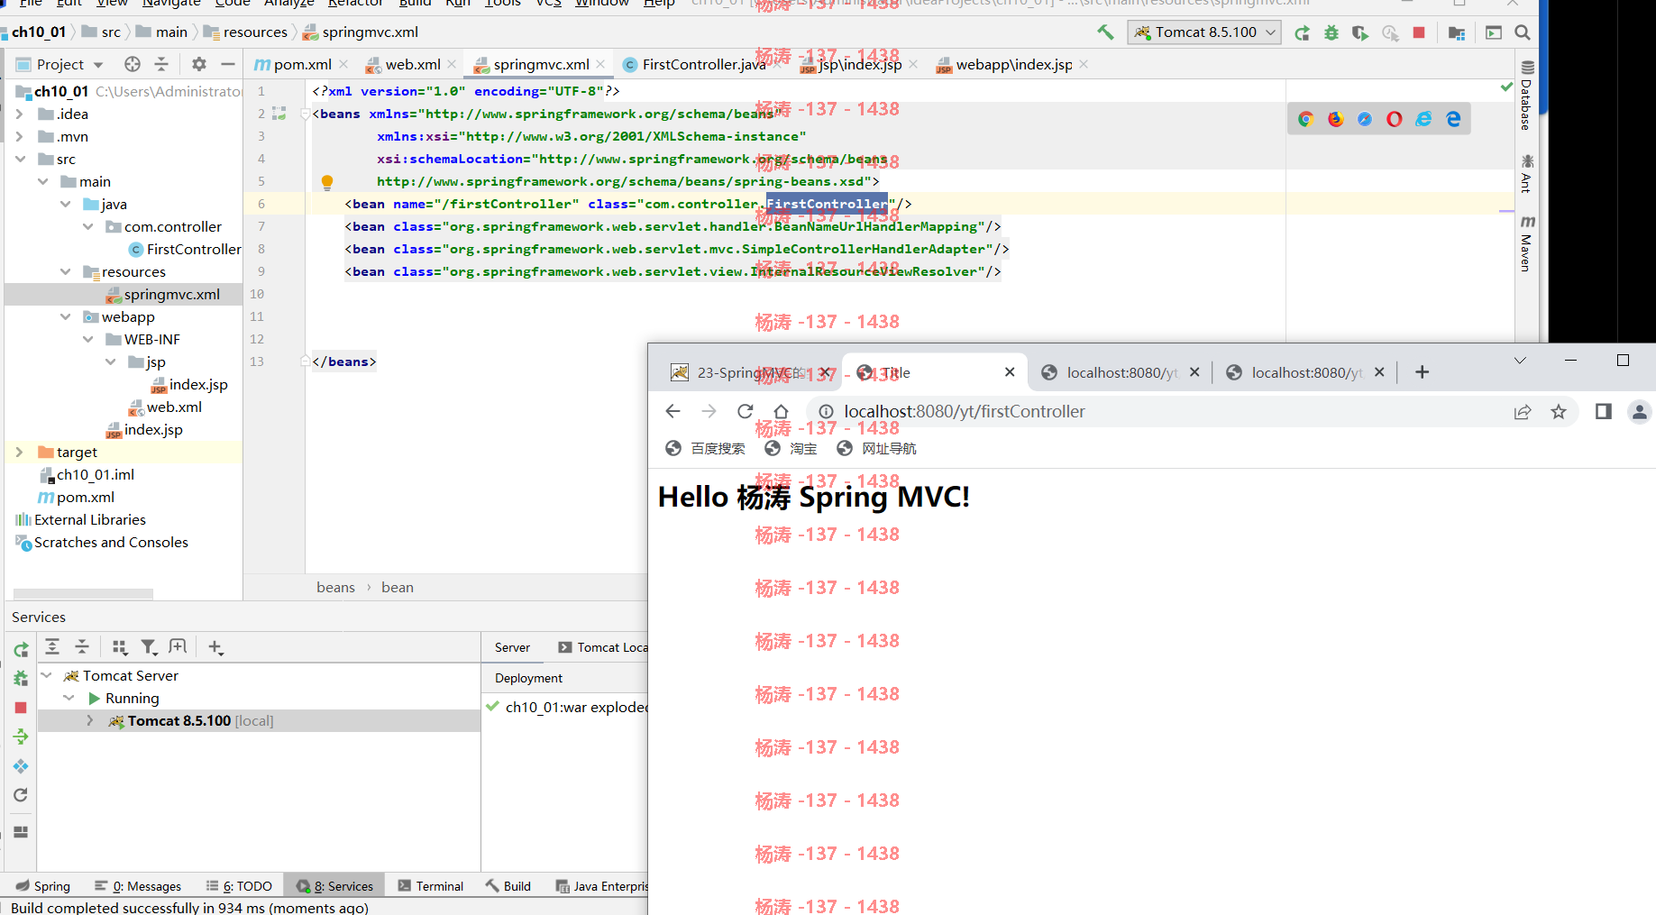The image size is (1656, 915).
Task: Click the 网址导航 bookmark link
Action: click(x=876, y=448)
